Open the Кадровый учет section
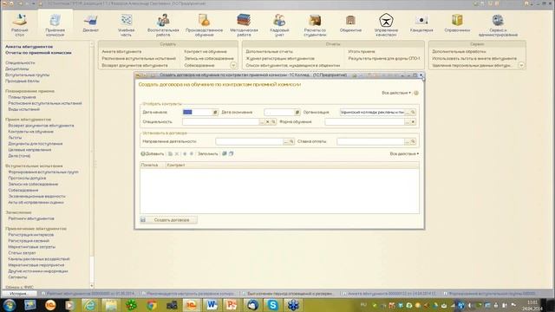 279,24
